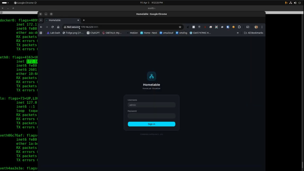
Task: Open the Chrome extensions puzzle icon
Action: tap(239, 27)
